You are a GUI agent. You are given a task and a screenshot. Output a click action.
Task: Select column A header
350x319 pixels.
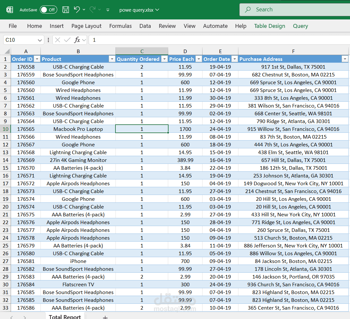[26, 51]
